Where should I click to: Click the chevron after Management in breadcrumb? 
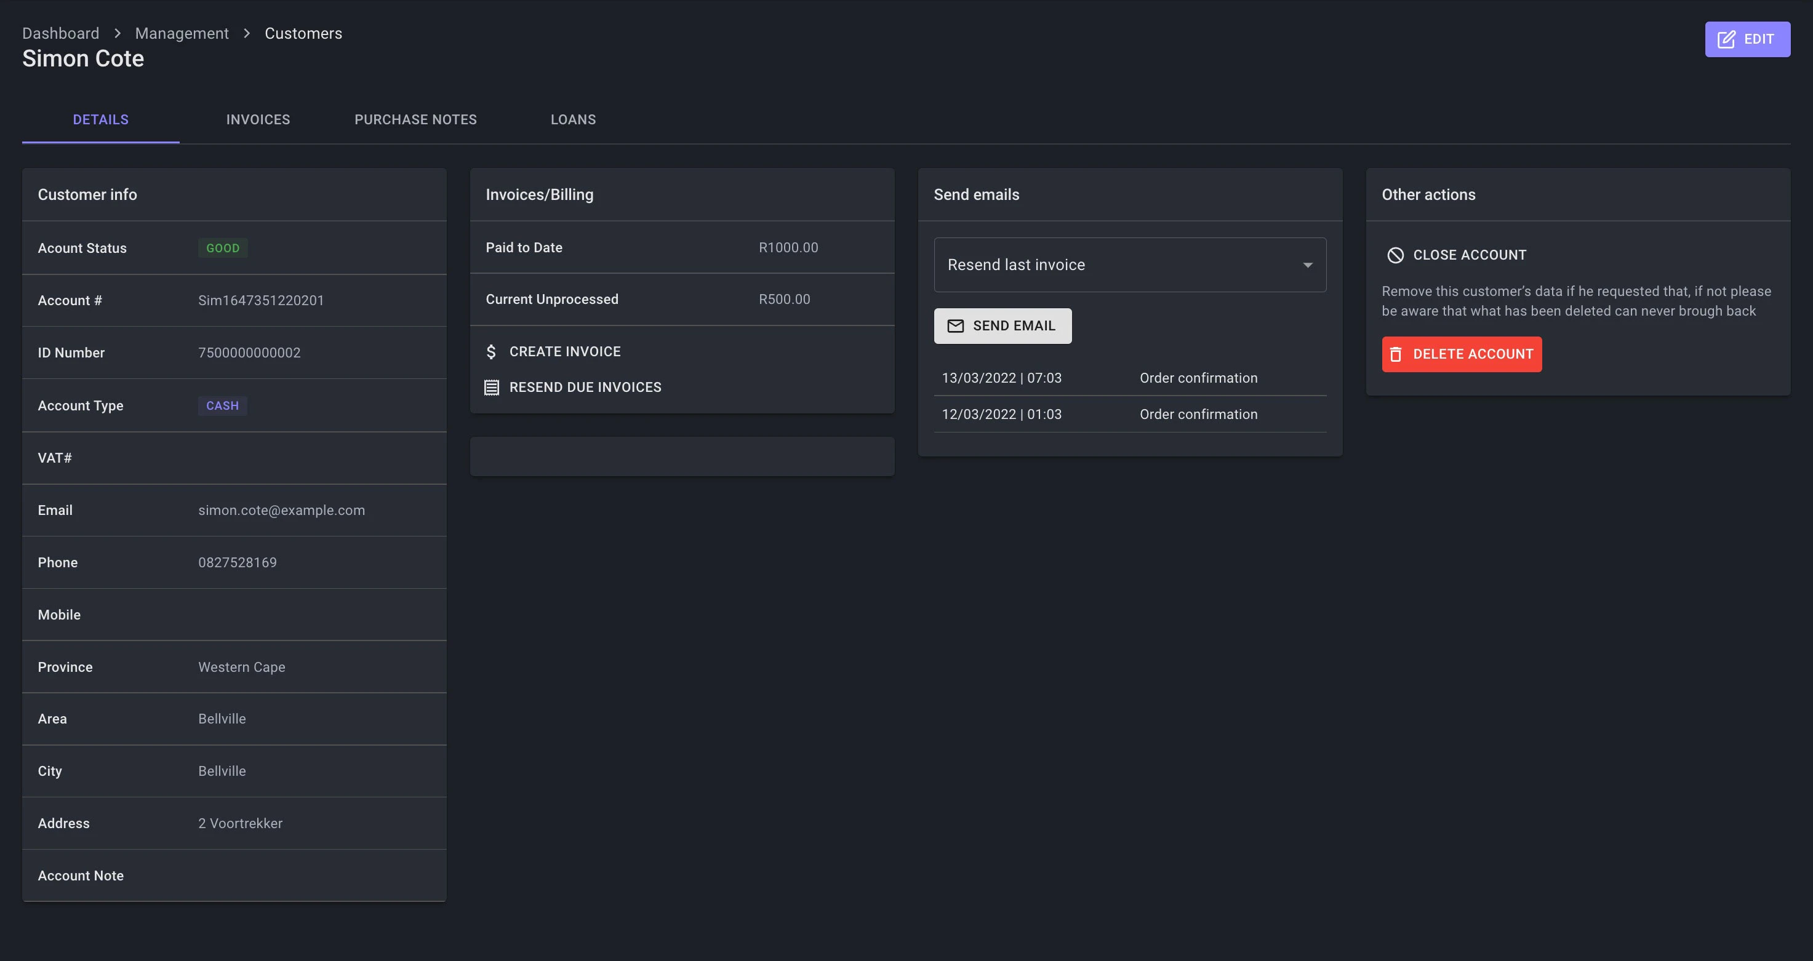[x=247, y=34]
